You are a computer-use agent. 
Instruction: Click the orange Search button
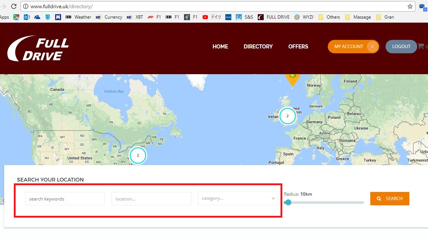[x=390, y=199]
